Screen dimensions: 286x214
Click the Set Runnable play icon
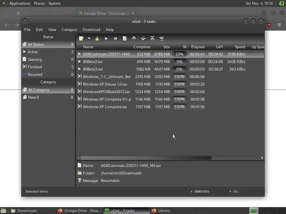pyautogui.click(x=106, y=38)
